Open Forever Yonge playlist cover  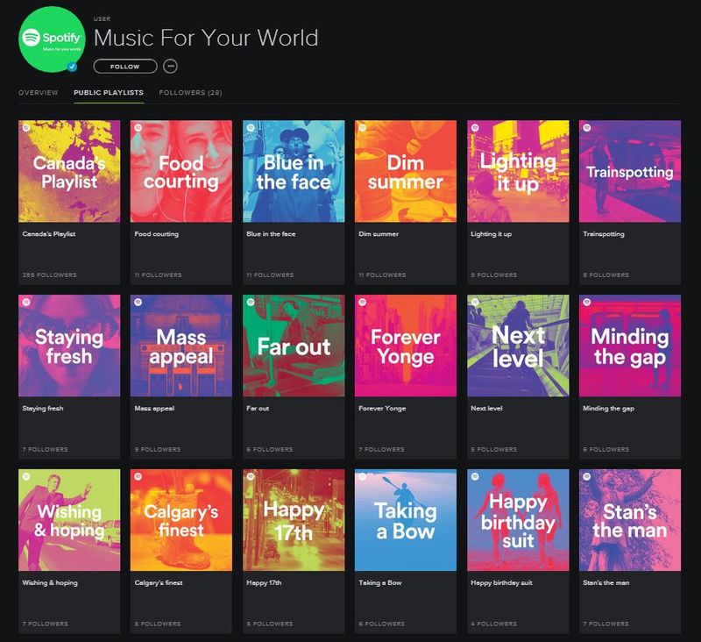[x=406, y=346]
